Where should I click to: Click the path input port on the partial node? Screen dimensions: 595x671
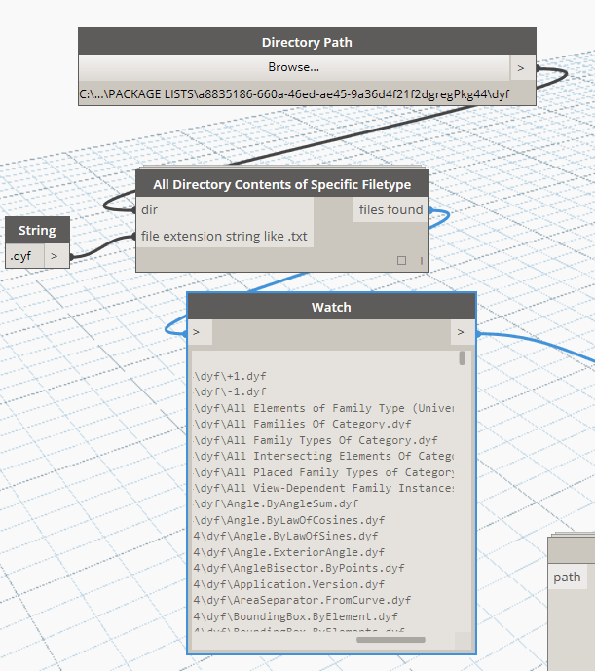point(567,577)
